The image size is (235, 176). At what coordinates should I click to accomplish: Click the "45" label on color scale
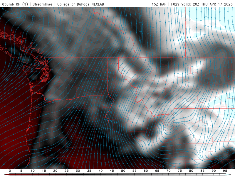pyautogui.click(x=112, y=171)
